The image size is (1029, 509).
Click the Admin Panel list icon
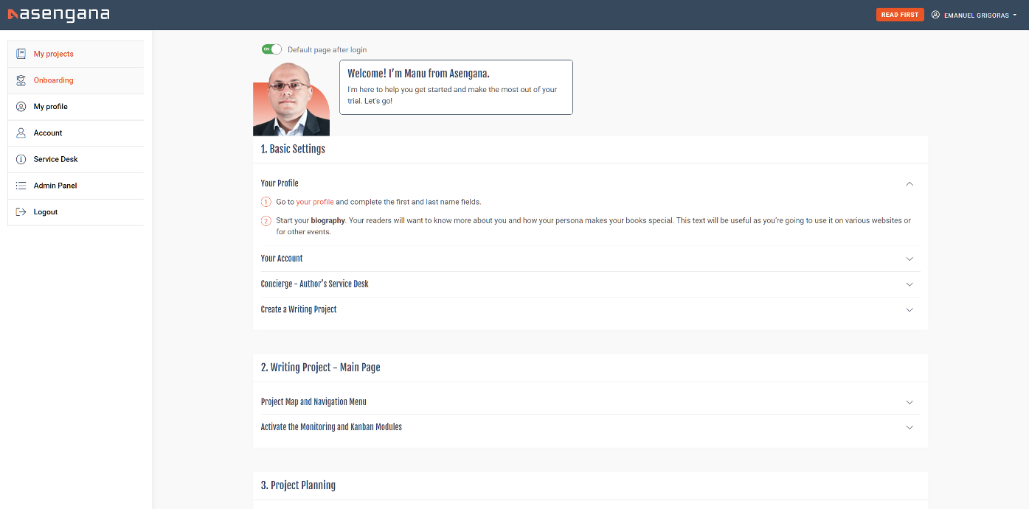pos(21,186)
